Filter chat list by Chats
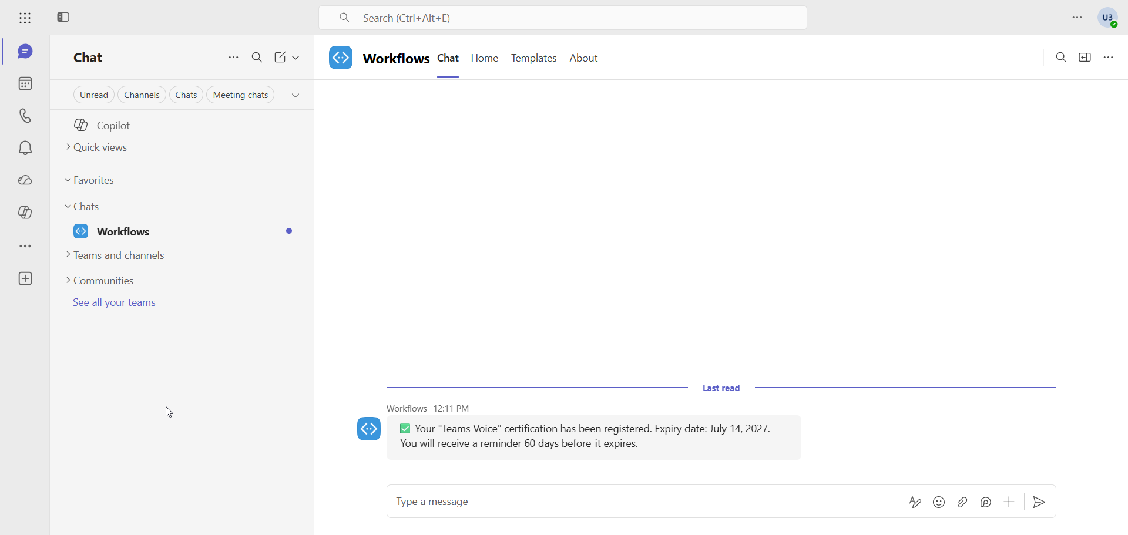 (x=186, y=95)
